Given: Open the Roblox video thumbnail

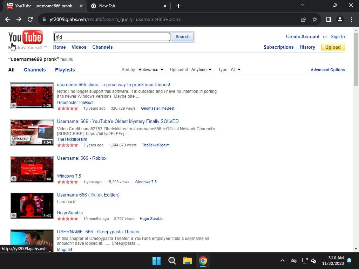Looking at the screenshot, I should click(x=32, y=169).
